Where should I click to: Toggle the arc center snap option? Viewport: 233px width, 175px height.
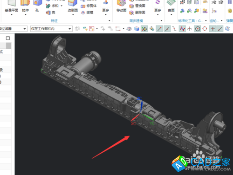click(198, 29)
